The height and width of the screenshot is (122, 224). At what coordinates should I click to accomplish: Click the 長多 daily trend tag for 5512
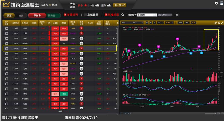(x=55, y=33)
